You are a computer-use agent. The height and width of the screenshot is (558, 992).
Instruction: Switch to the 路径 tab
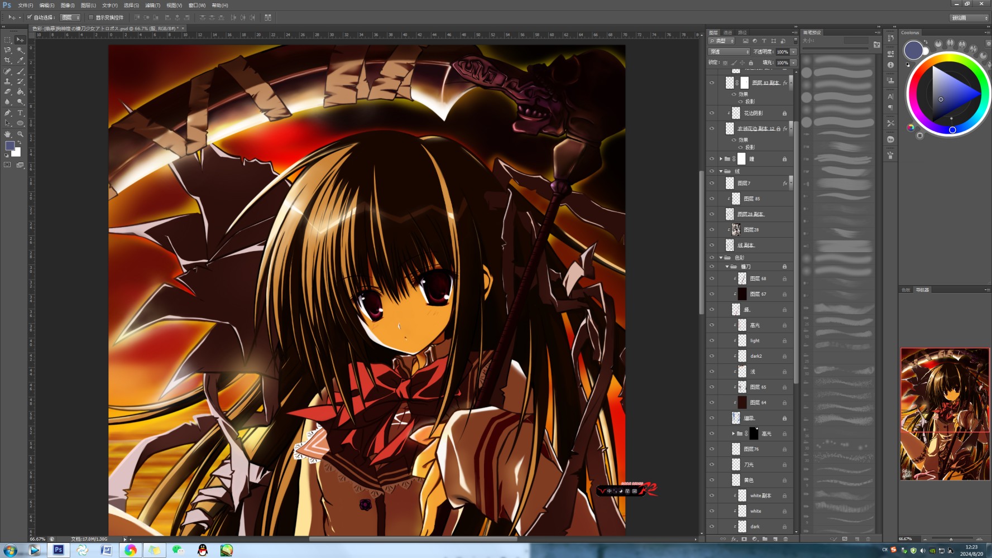pos(742,32)
